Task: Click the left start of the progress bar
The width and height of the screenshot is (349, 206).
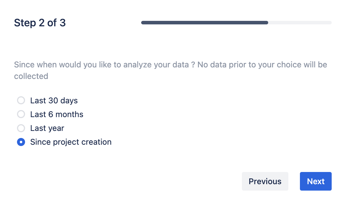Action: tap(143, 23)
